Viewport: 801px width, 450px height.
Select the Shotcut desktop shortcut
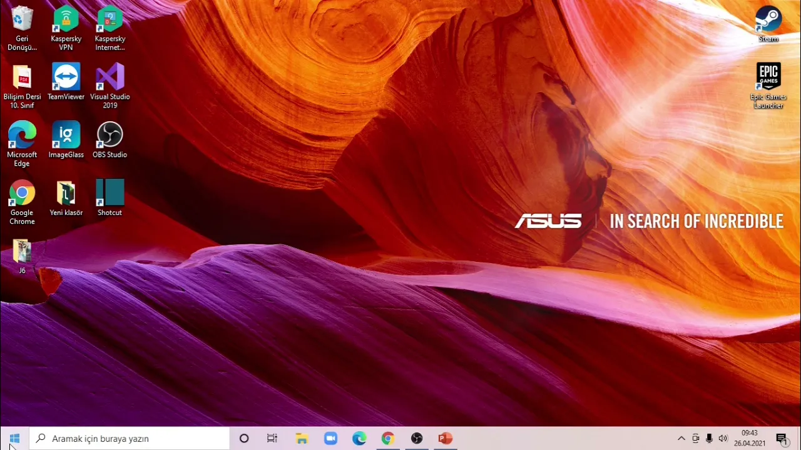(110, 198)
